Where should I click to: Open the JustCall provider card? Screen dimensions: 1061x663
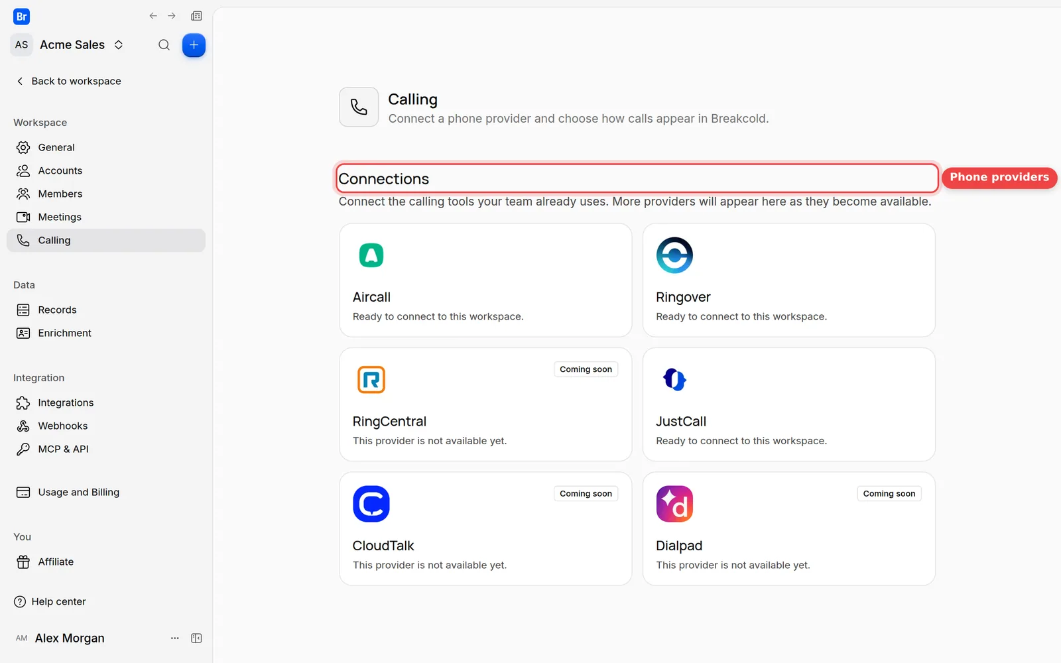click(x=789, y=404)
